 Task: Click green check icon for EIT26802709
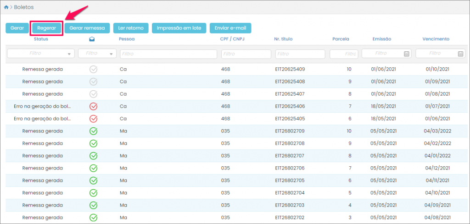click(93, 131)
